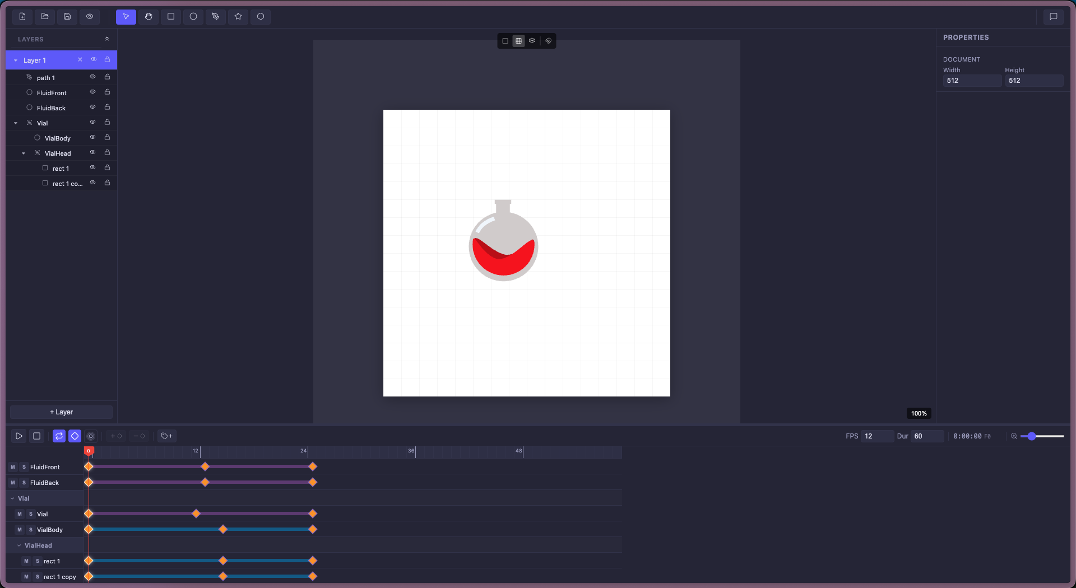Toggle loop playback button

coord(59,436)
